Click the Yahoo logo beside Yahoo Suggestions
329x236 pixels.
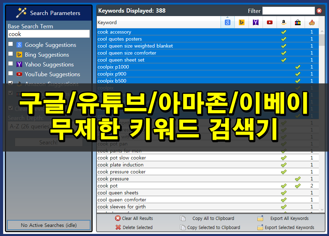(19, 64)
